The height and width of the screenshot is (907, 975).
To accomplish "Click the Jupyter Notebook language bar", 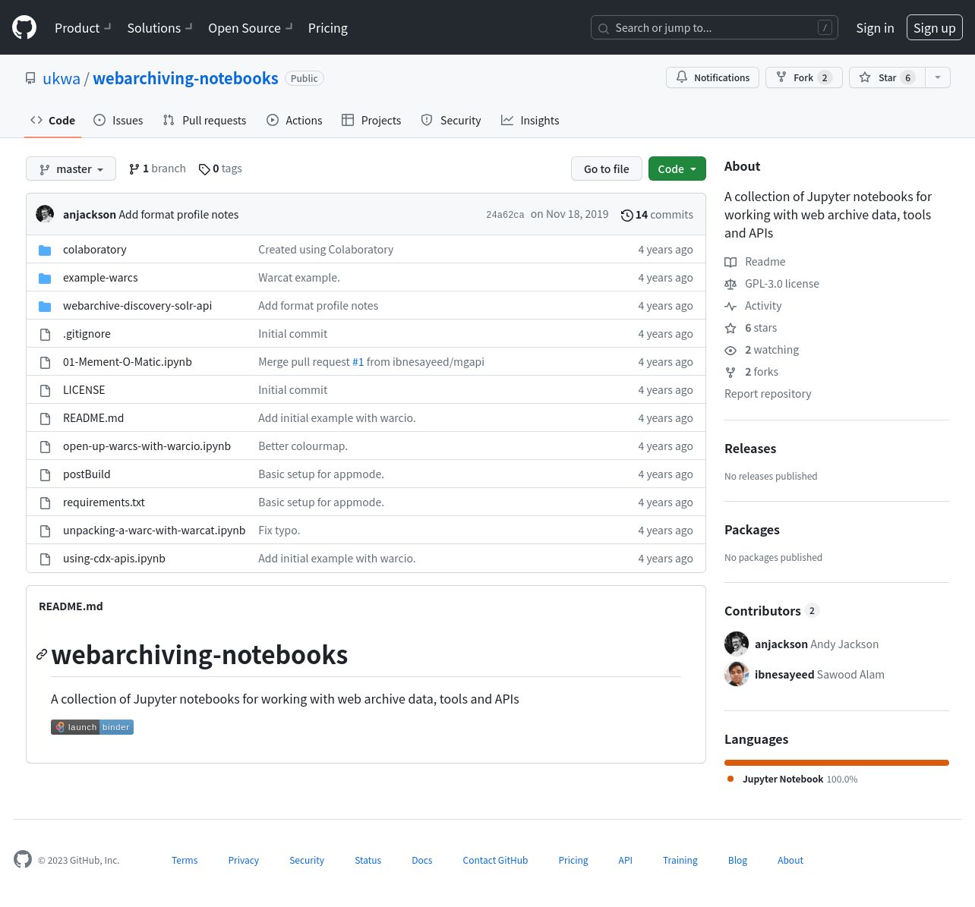I will click(837, 763).
